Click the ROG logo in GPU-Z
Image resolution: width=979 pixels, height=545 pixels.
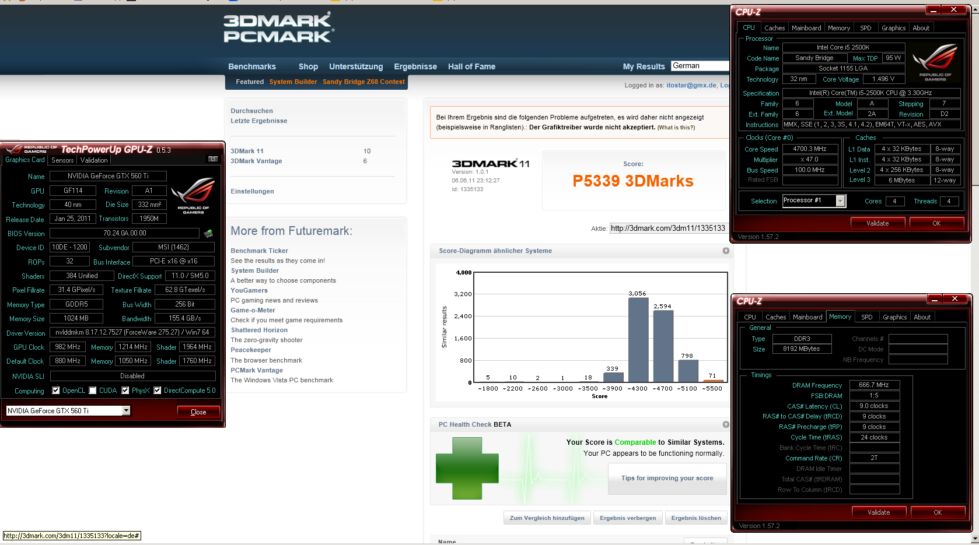[193, 196]
